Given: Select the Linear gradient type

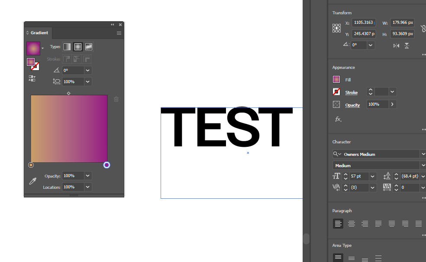Looking at the screenshot, I should tap(67, 47).
